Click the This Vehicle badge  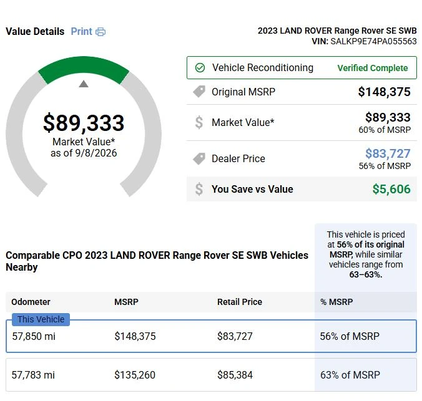(x=41, y=319)
